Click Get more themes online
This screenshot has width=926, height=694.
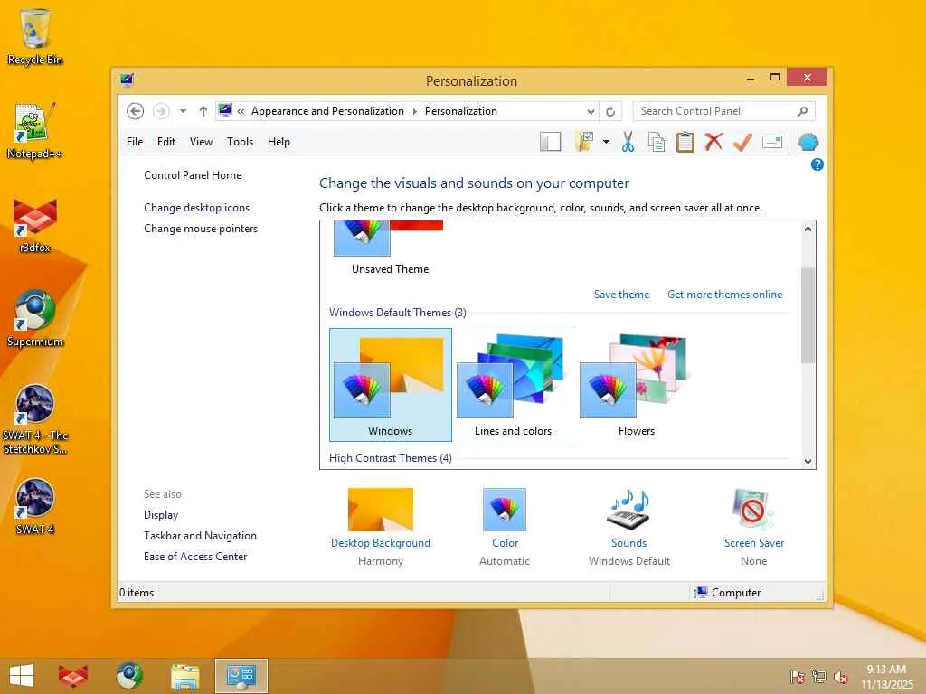[724, 295]
